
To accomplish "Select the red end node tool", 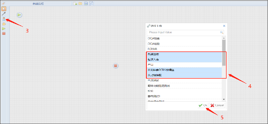I will coord(4,33).
